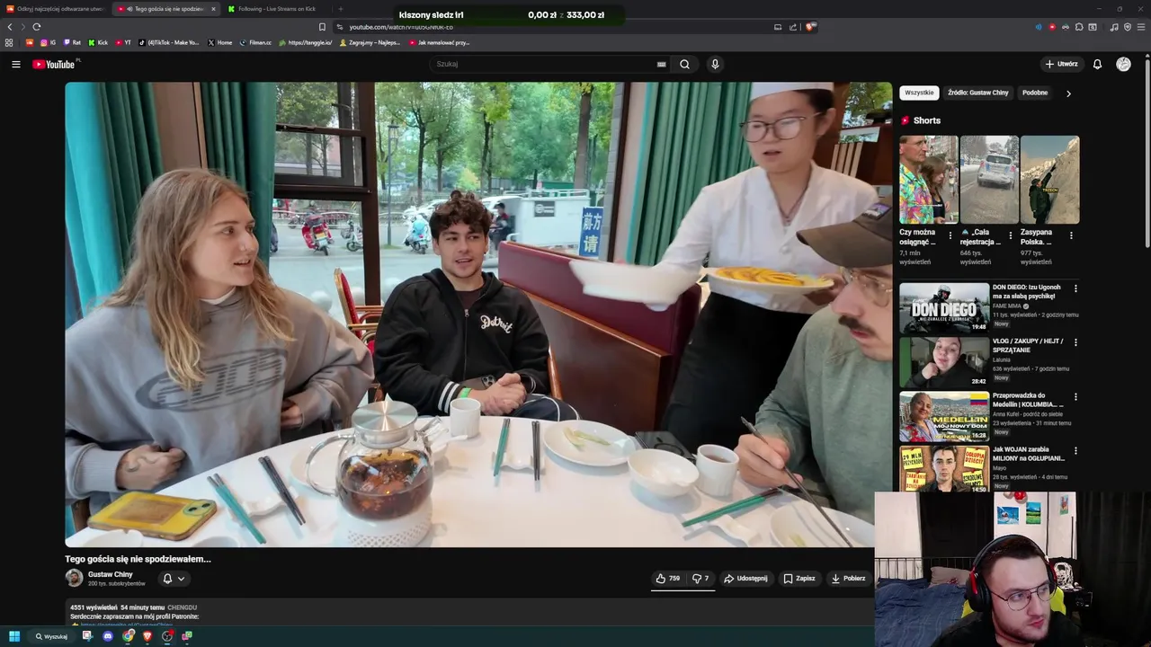Select the Źródło: Gustaw Chiny chip
The height and width of the screenshot is (647, 1151).
[978, 93]
